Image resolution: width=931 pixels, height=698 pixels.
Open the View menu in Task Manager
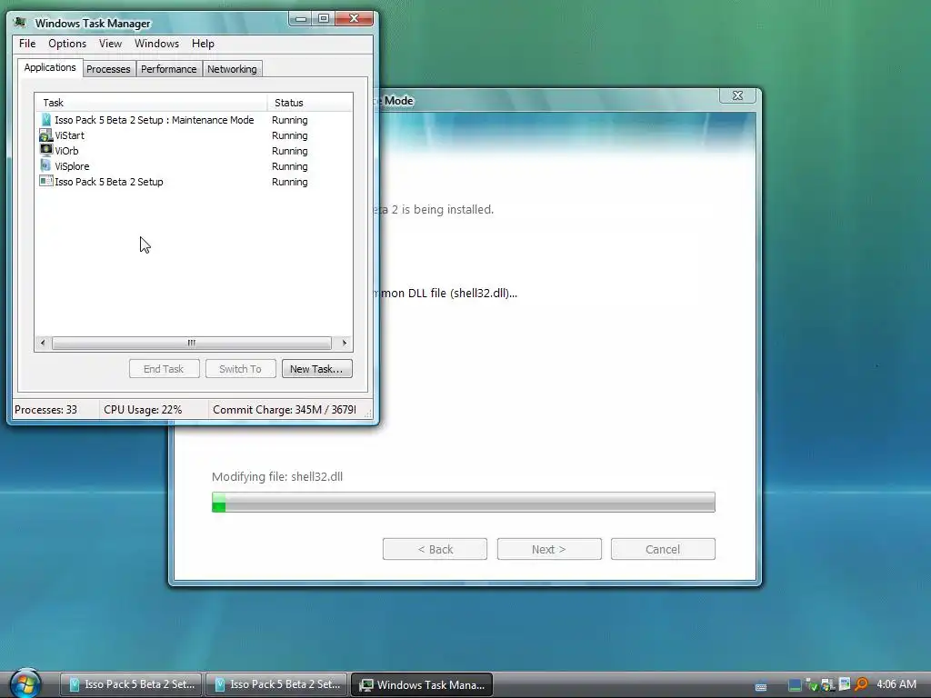(x=110, y=44)
